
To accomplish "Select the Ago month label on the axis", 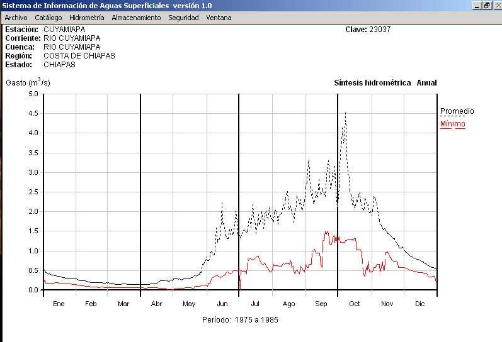I will 288,304.
